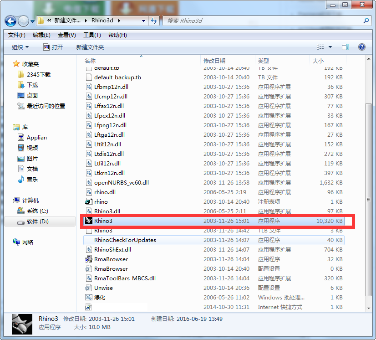Viewport: 376px width, 340px height.
Task: Open the 音乐 library
Action: pos(32,180)
